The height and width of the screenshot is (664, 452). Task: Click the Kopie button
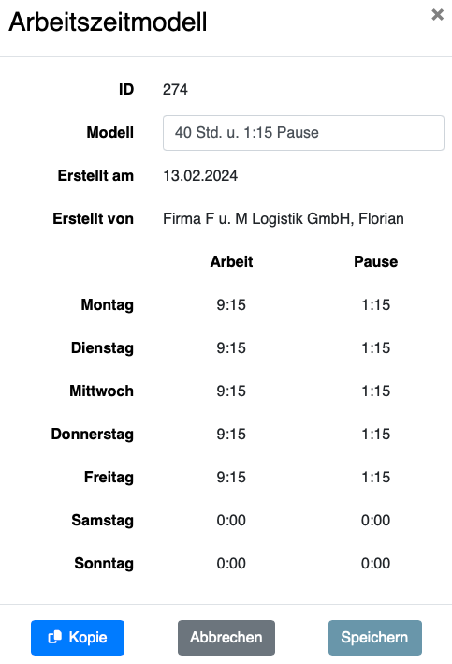click(x=78, y=638)
